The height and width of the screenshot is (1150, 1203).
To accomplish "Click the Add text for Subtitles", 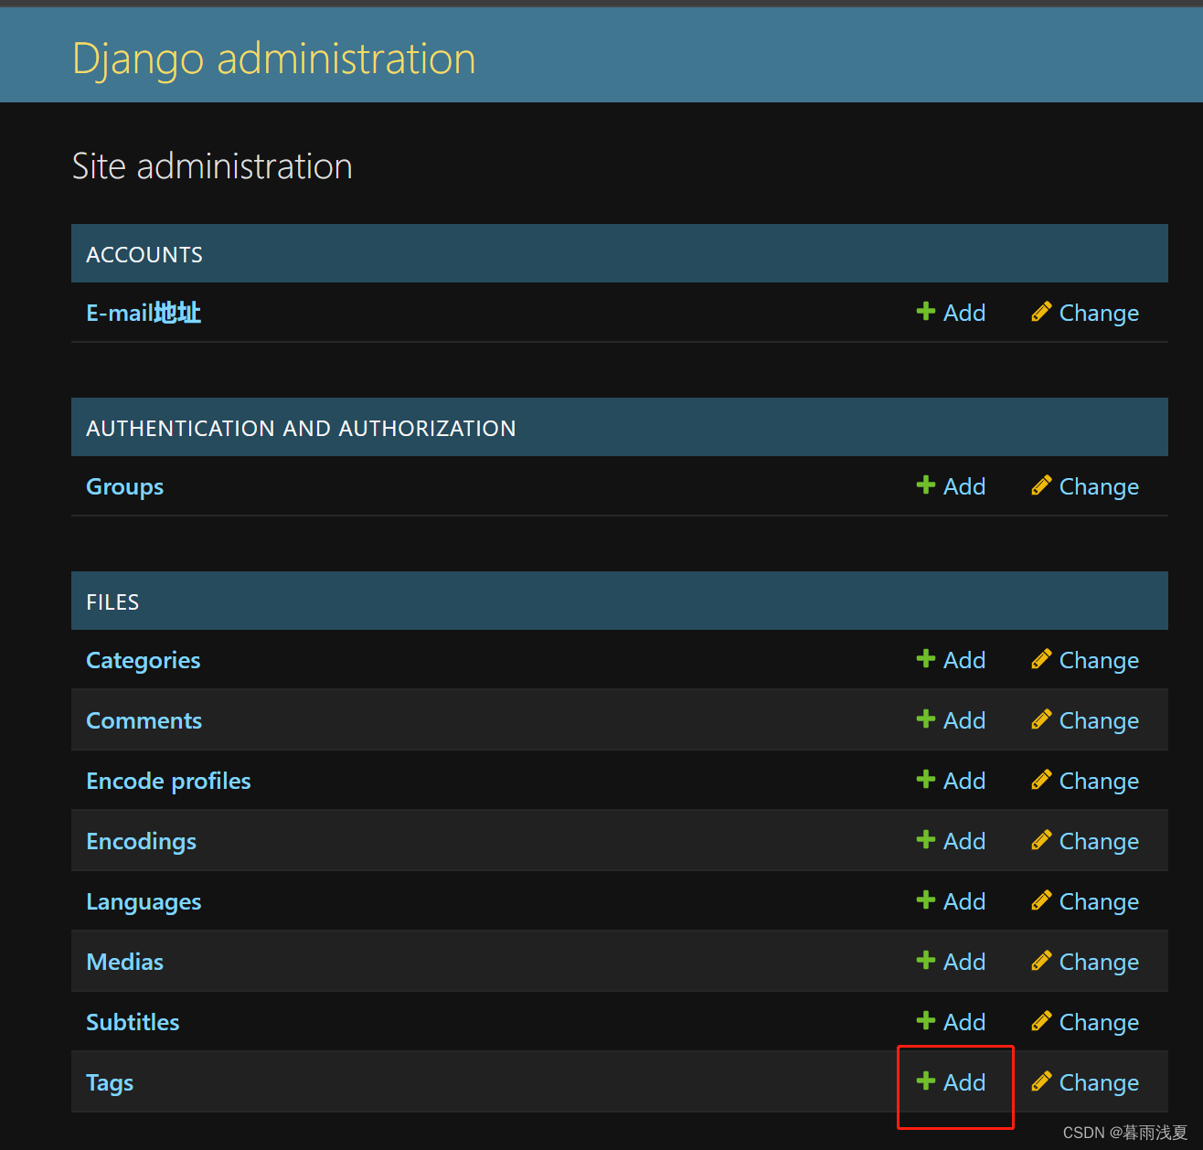I will click(964, 1022).
